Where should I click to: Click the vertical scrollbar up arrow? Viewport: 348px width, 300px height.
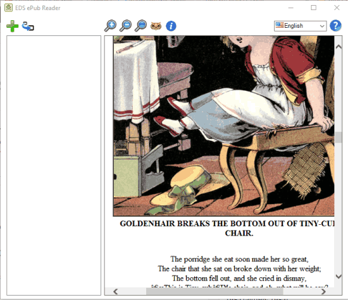coord(339,47)
